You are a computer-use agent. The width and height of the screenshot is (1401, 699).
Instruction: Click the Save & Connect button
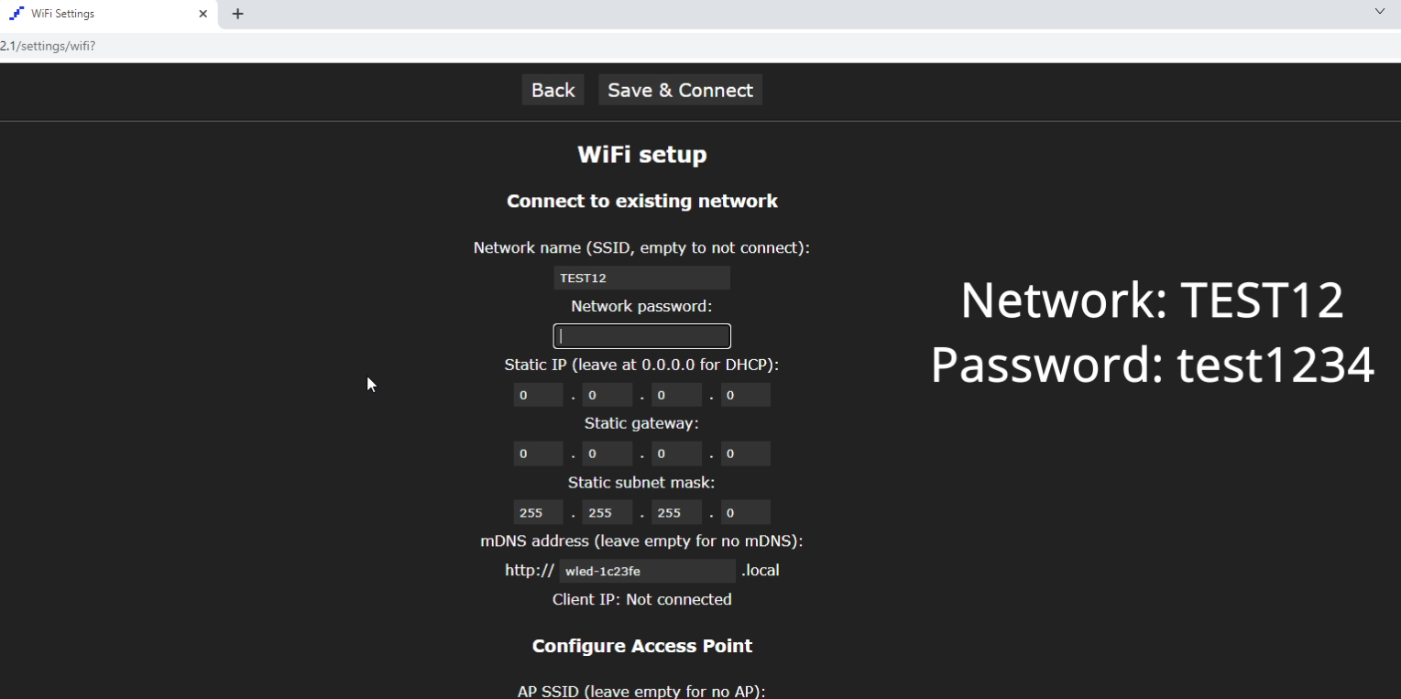coord(680,89)
